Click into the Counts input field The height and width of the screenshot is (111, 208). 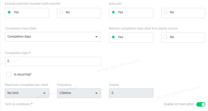(x=131, y=93)
